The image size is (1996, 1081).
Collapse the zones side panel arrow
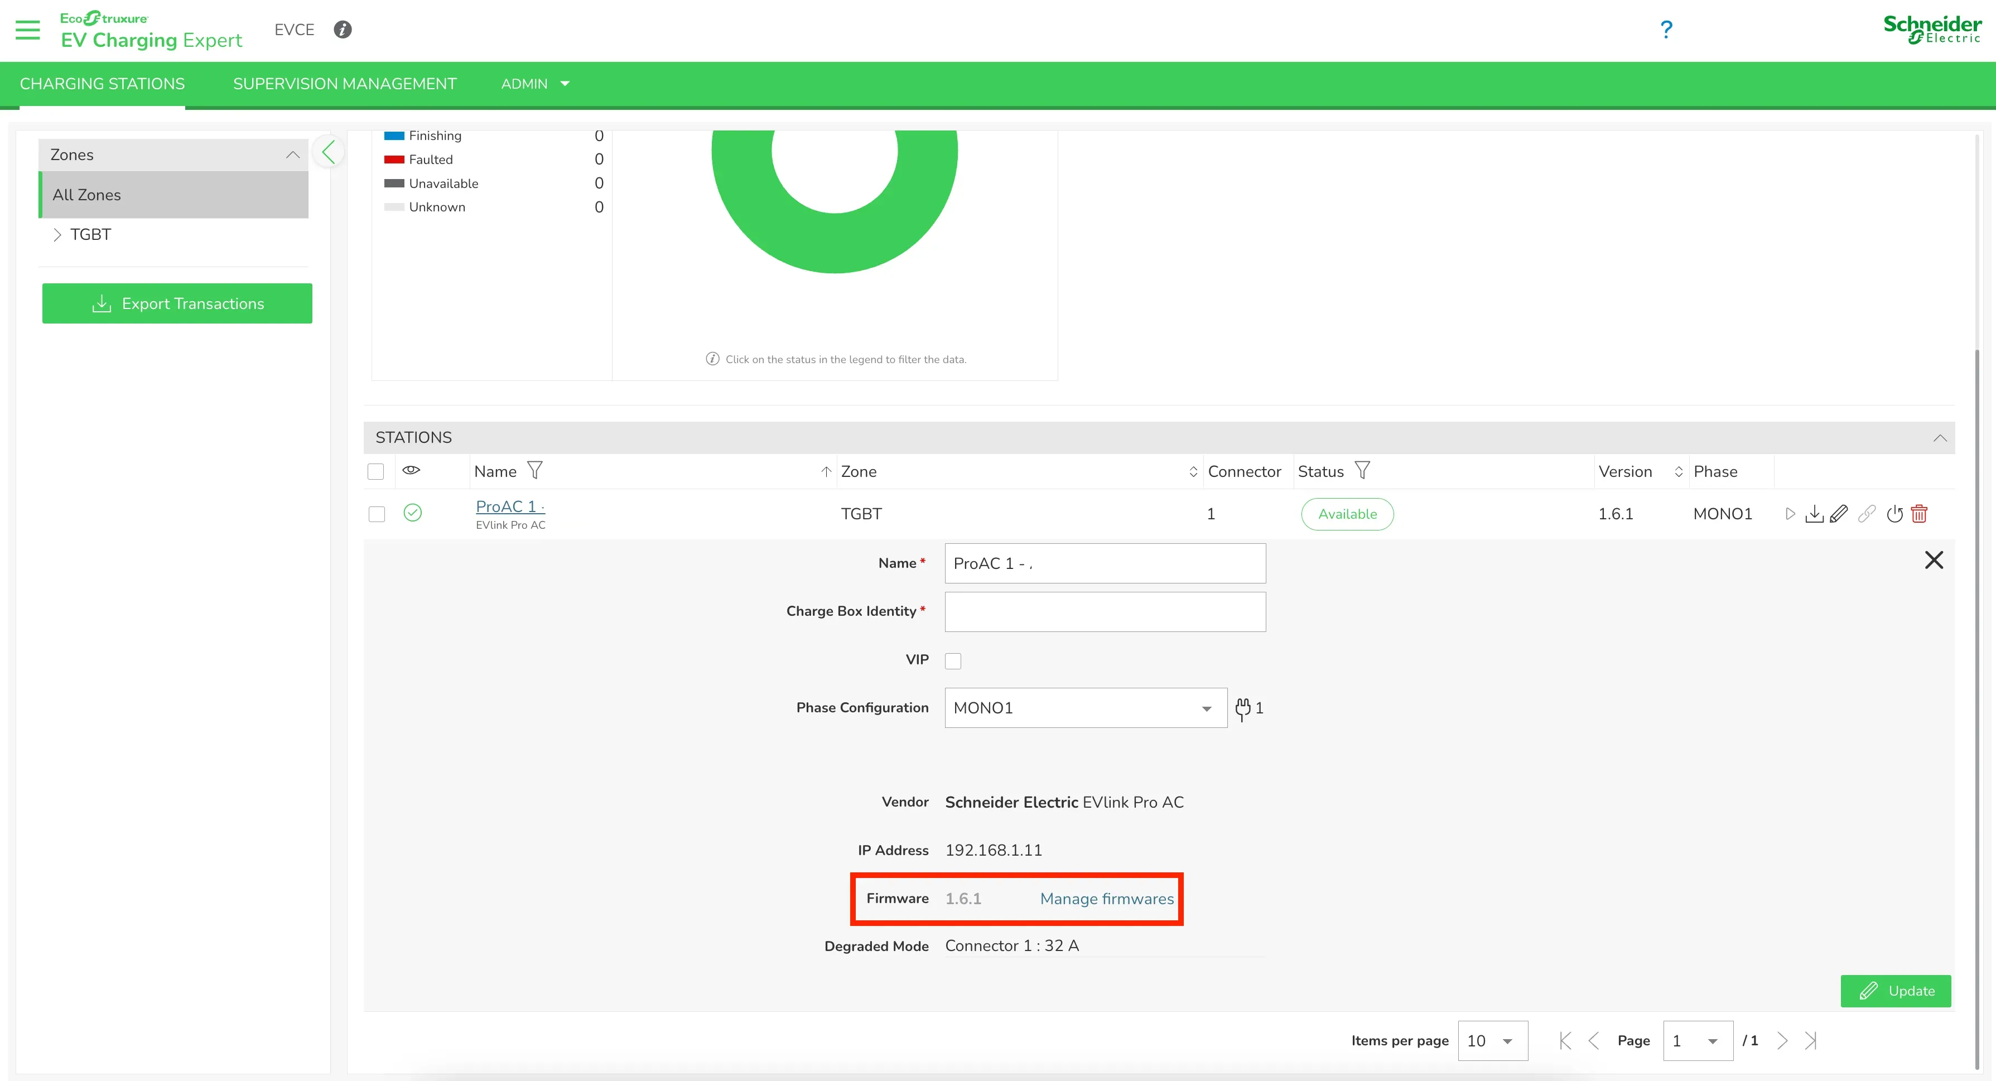point(329,152)
